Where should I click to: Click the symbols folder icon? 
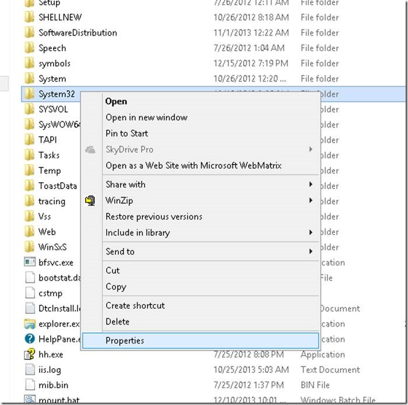(29, 64)
